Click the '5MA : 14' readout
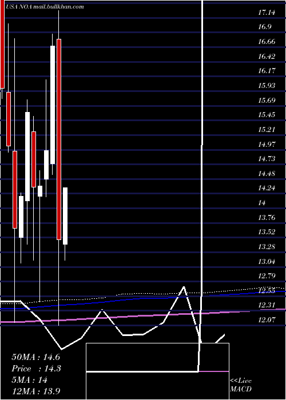286x400 pixels. point(29,380)
